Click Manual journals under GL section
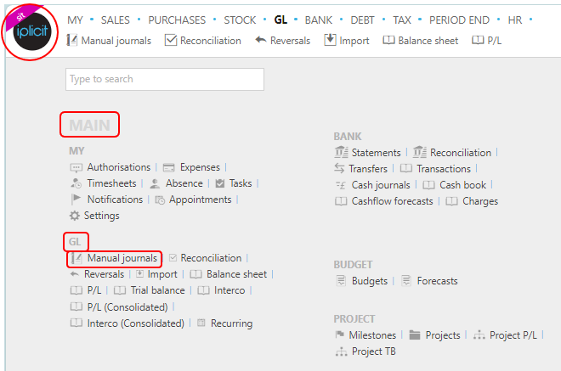The height and width of the screenshot is (371, 561). click(x=122, y=258)
